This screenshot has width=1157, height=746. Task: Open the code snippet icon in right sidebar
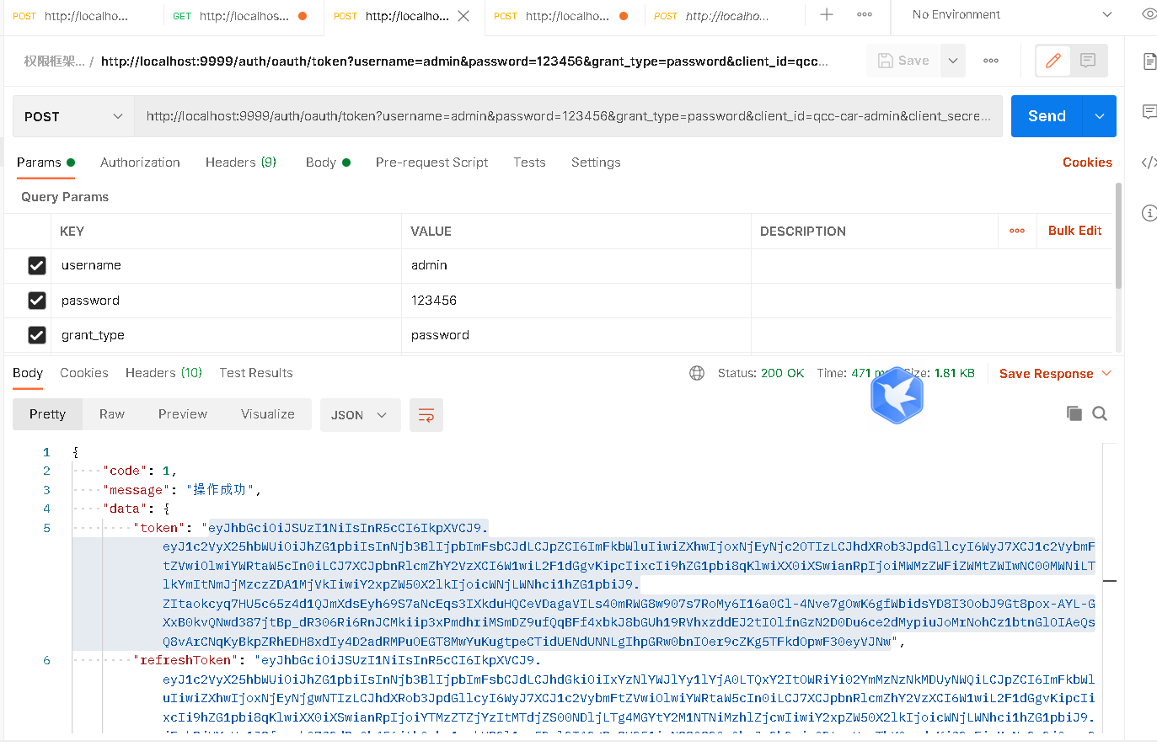click(x=1149, y=163)
